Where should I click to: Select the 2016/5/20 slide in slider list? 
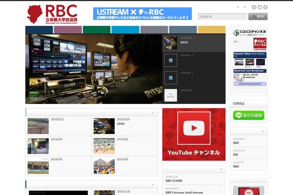[194, 43]
